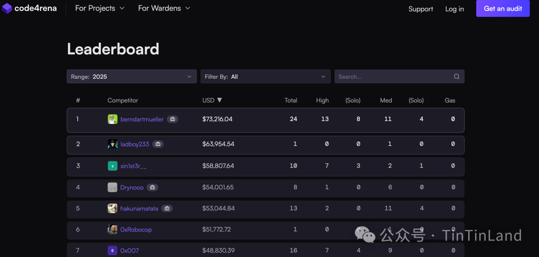This screenshot has width=539, height=257.
Task: Click the $58,807.64 amount
Action: 218,166
